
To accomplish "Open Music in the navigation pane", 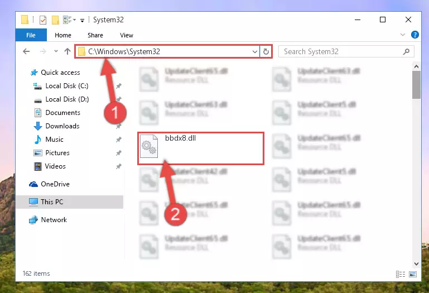I will tap(54, 140).
